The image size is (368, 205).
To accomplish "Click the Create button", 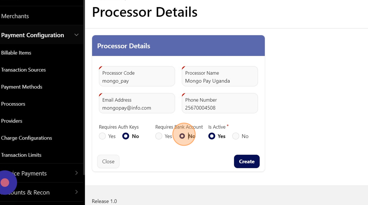I will (x=246, y=161).
